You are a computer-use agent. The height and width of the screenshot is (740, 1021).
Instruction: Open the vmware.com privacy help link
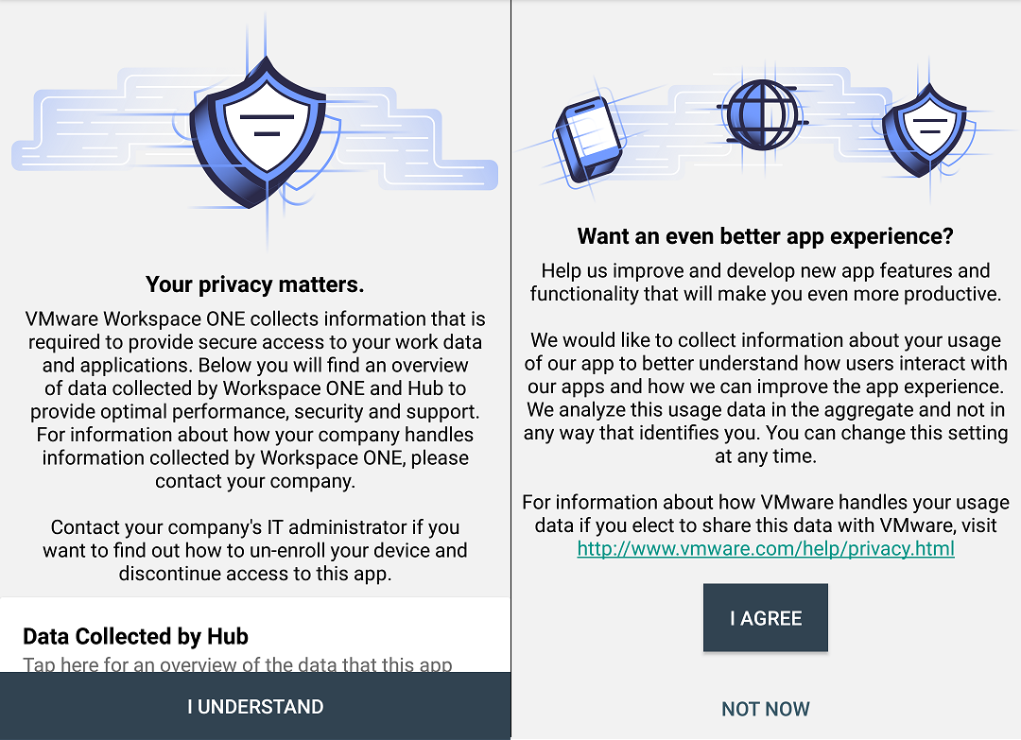(766, 548)
